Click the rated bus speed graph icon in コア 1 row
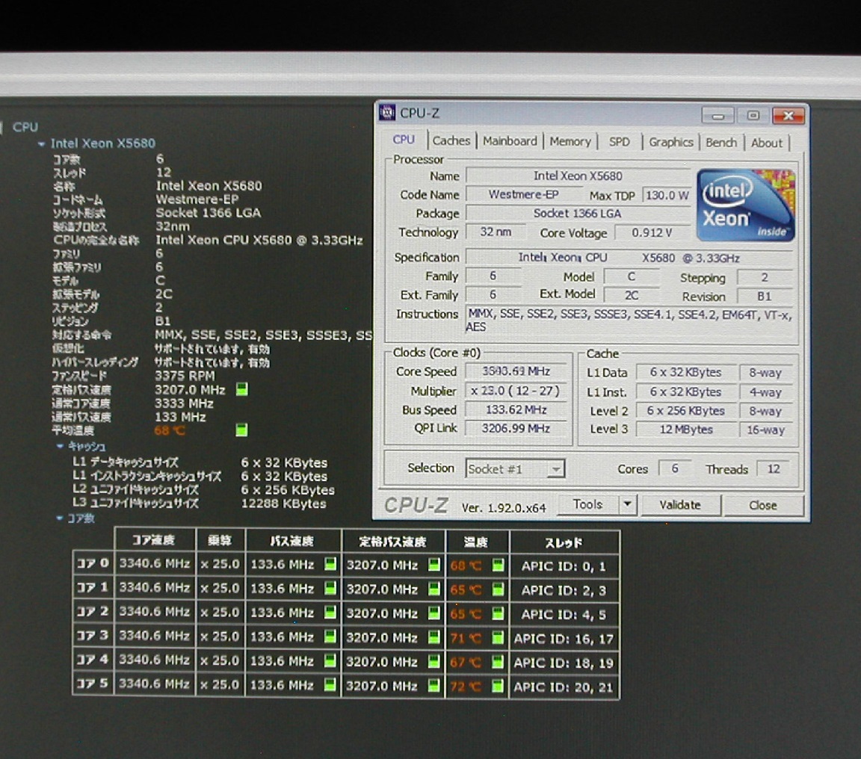This screenshot has width=861, height=759. (x=434, y=589)
